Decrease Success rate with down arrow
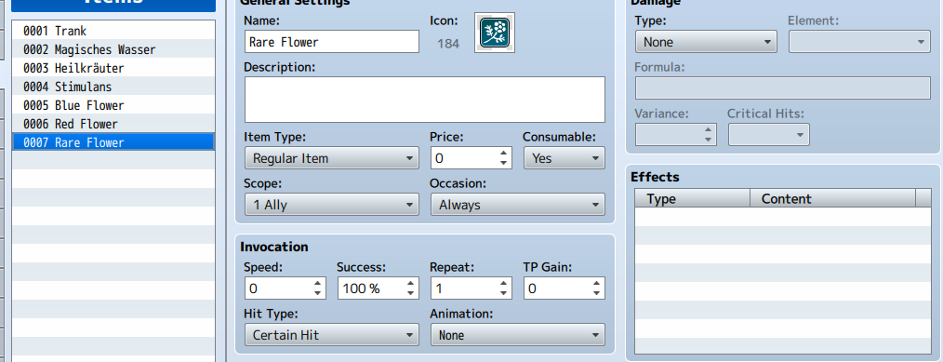 [411, 293]
